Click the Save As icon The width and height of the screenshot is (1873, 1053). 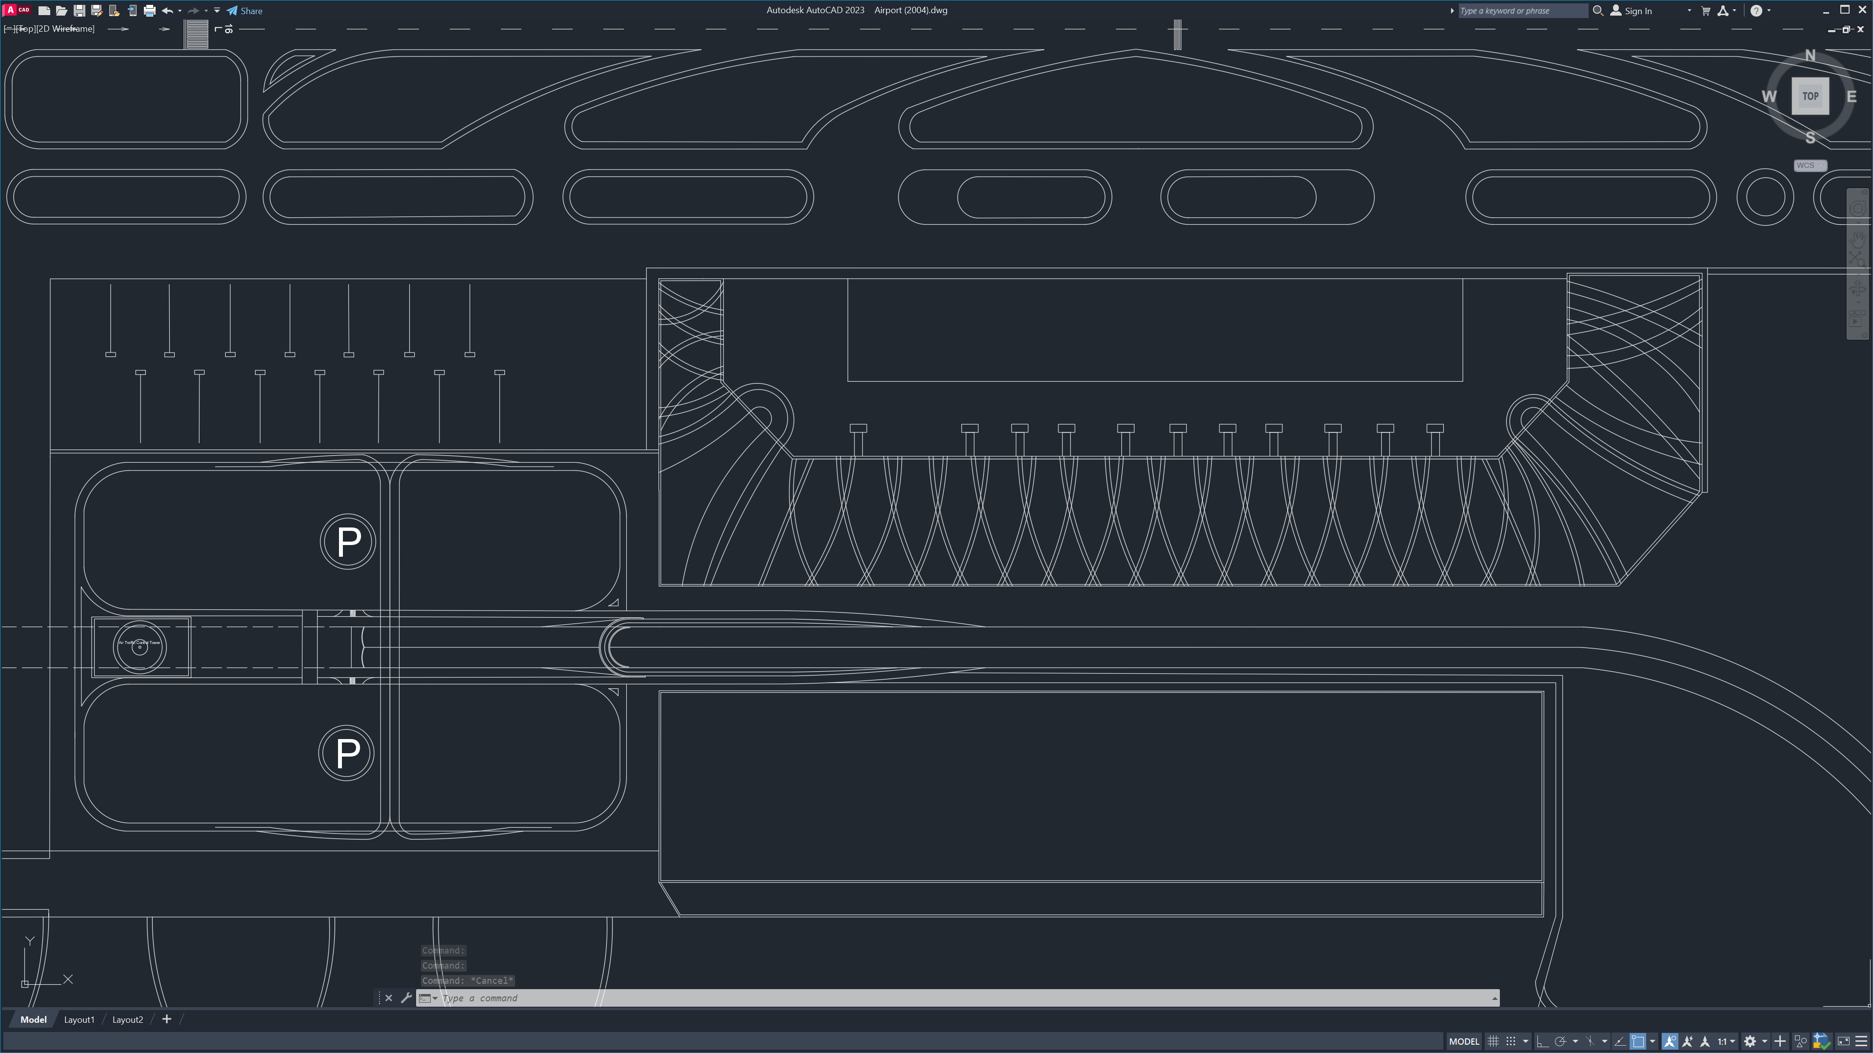pos(97,11)
